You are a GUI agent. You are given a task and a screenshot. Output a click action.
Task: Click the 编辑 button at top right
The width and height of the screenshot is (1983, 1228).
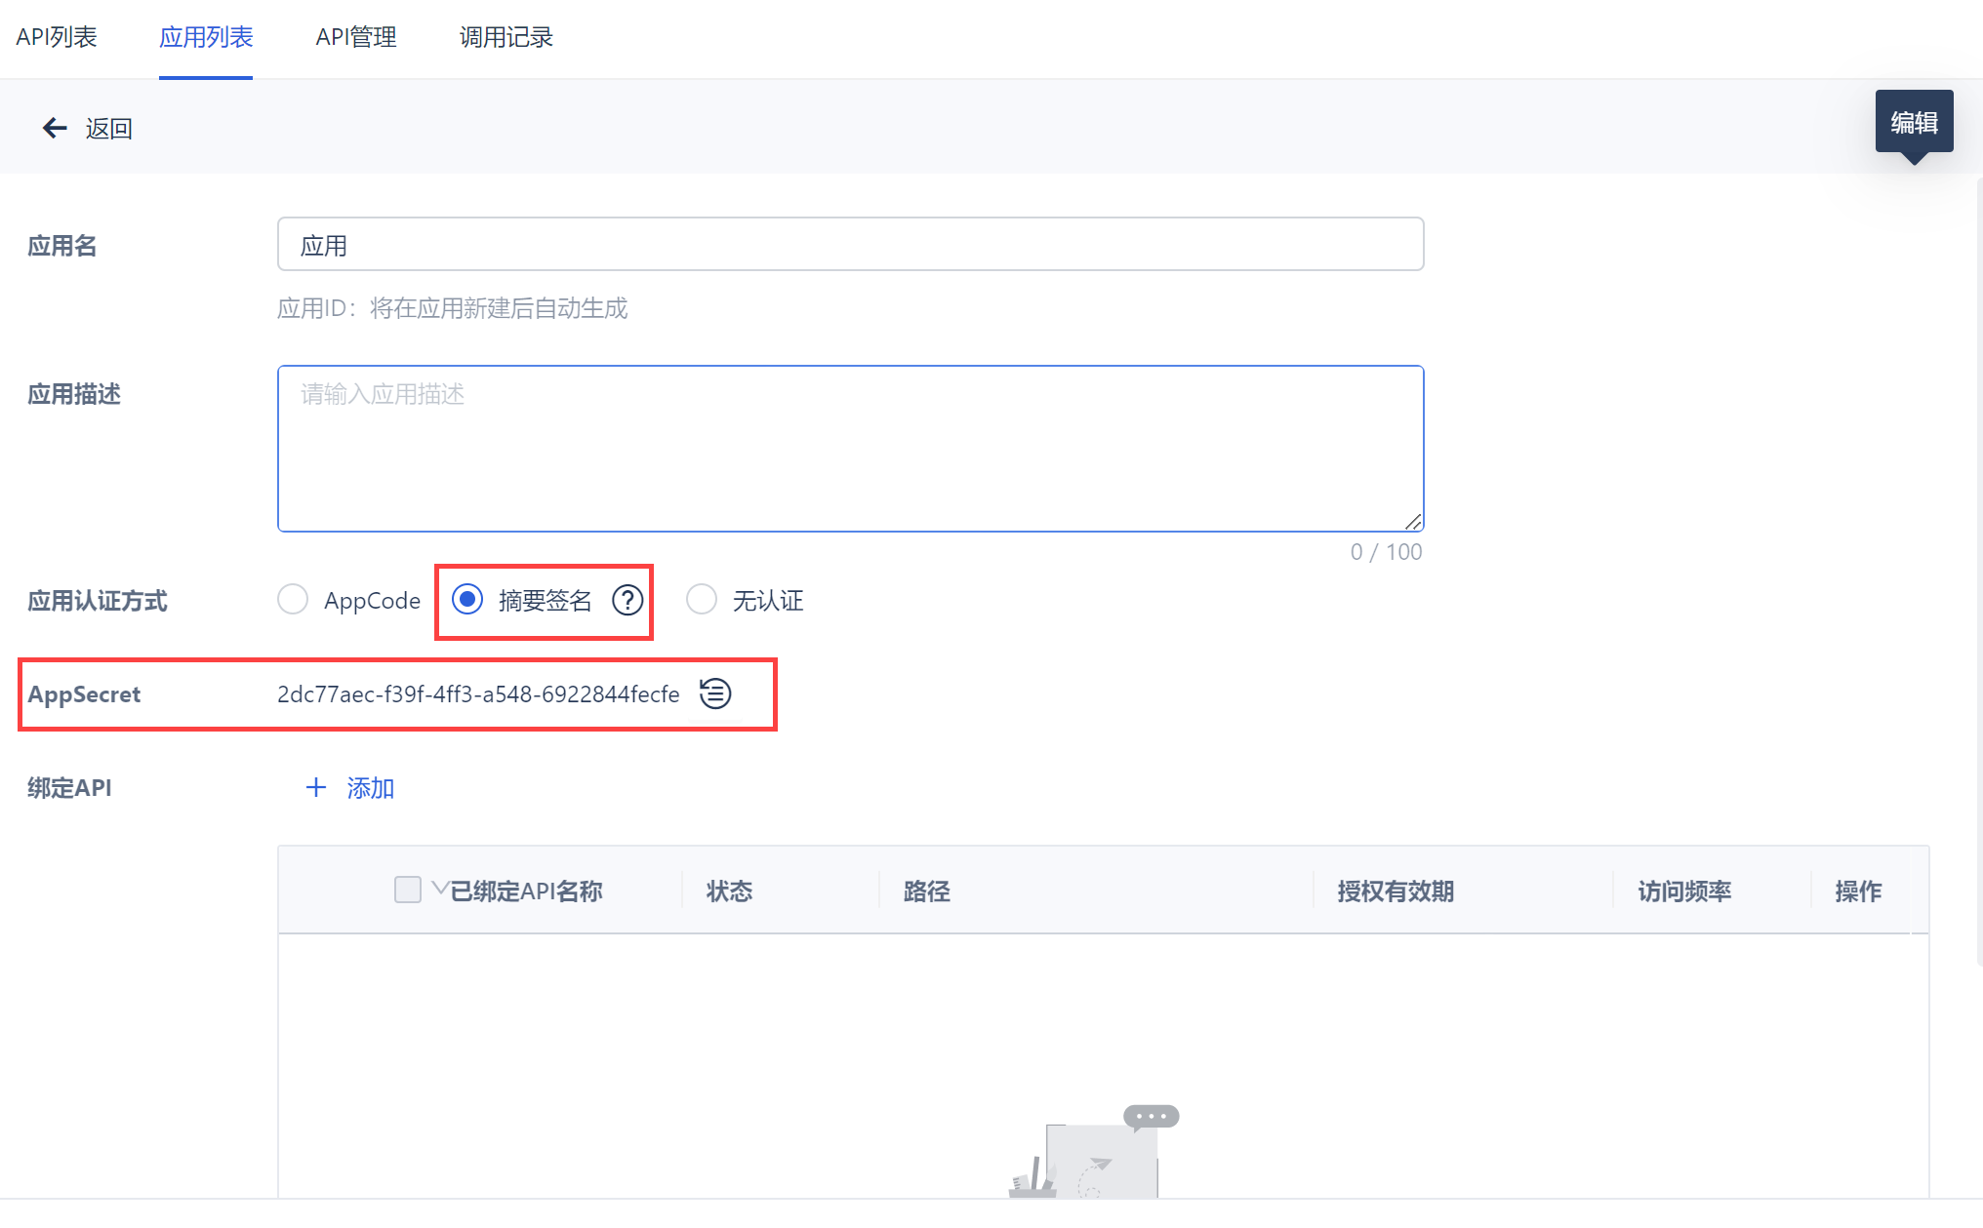click(1913, 122)
